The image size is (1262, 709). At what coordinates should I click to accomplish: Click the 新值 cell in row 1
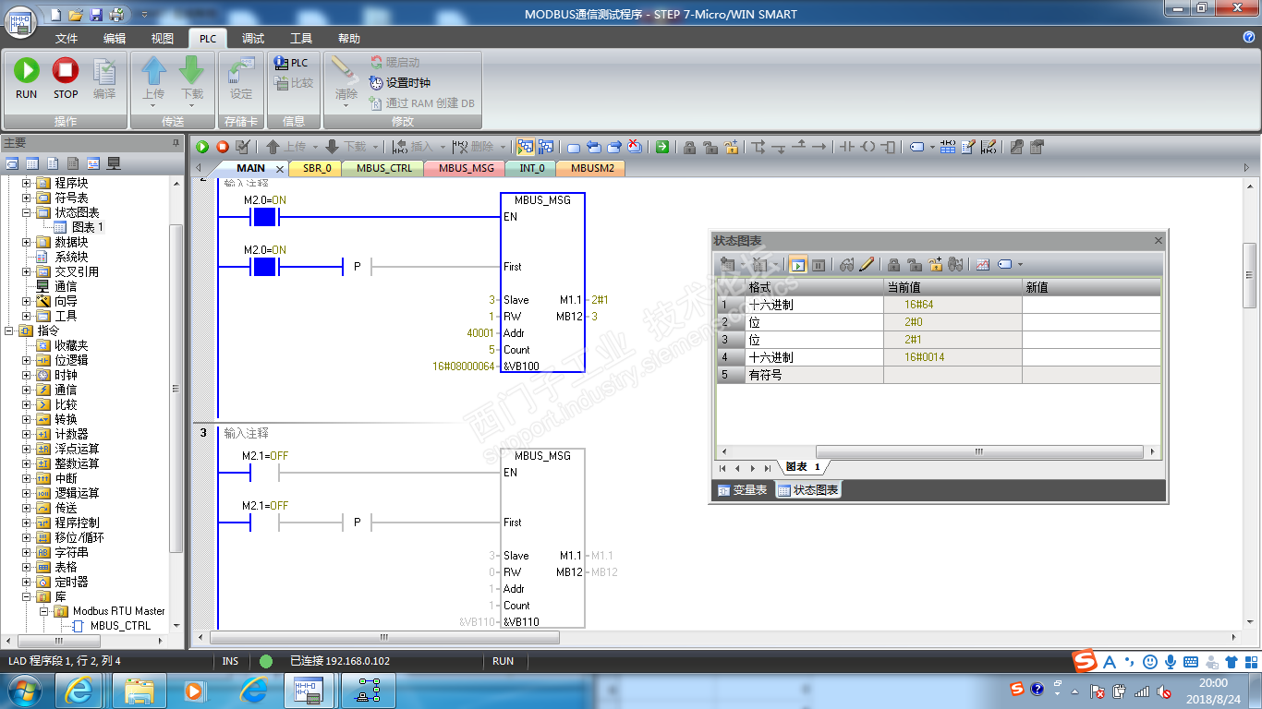[x=1090, y=305]
